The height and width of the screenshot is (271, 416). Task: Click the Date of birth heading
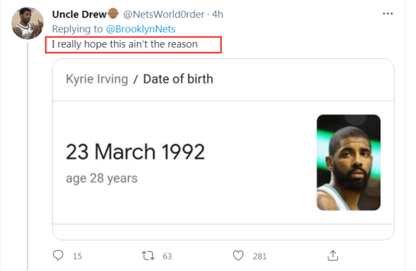click(x=178, y=80)
